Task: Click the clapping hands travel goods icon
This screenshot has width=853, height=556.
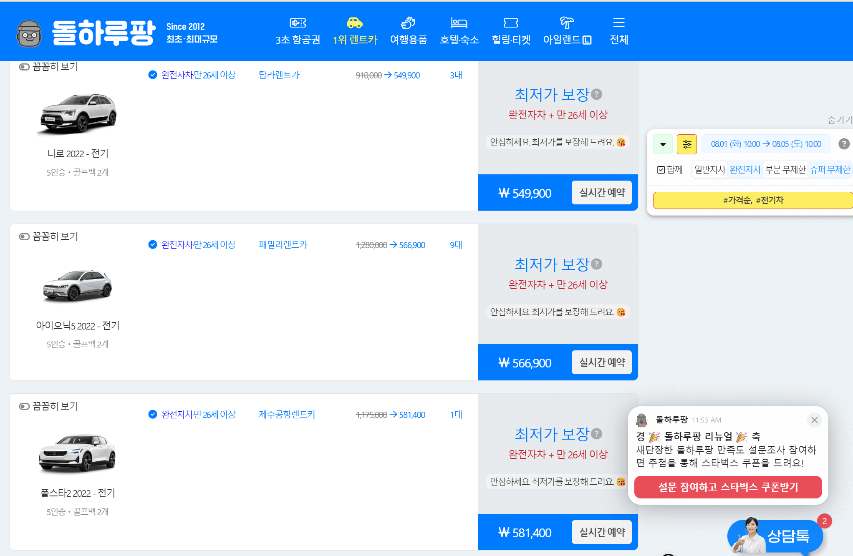Action: point(408,23)
